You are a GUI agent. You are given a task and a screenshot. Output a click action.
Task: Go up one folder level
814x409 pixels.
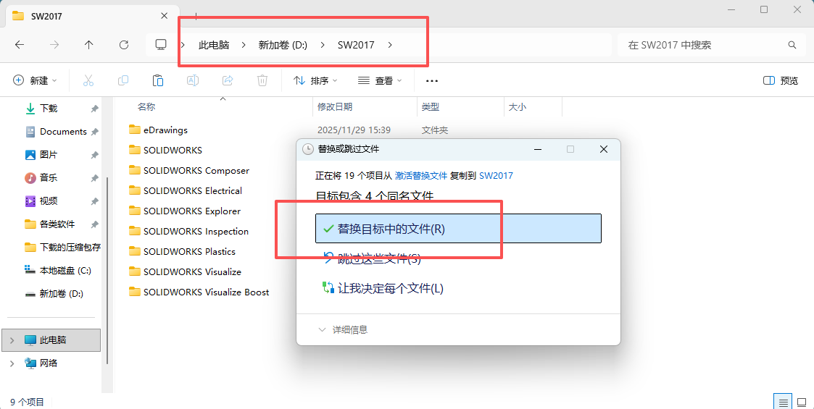[x=88, y=45]
